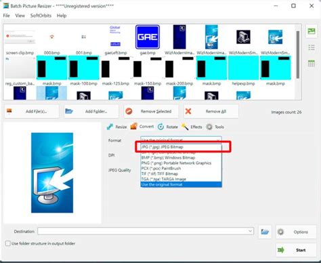
Task: Open the File menu
Action: click(6, 16)
